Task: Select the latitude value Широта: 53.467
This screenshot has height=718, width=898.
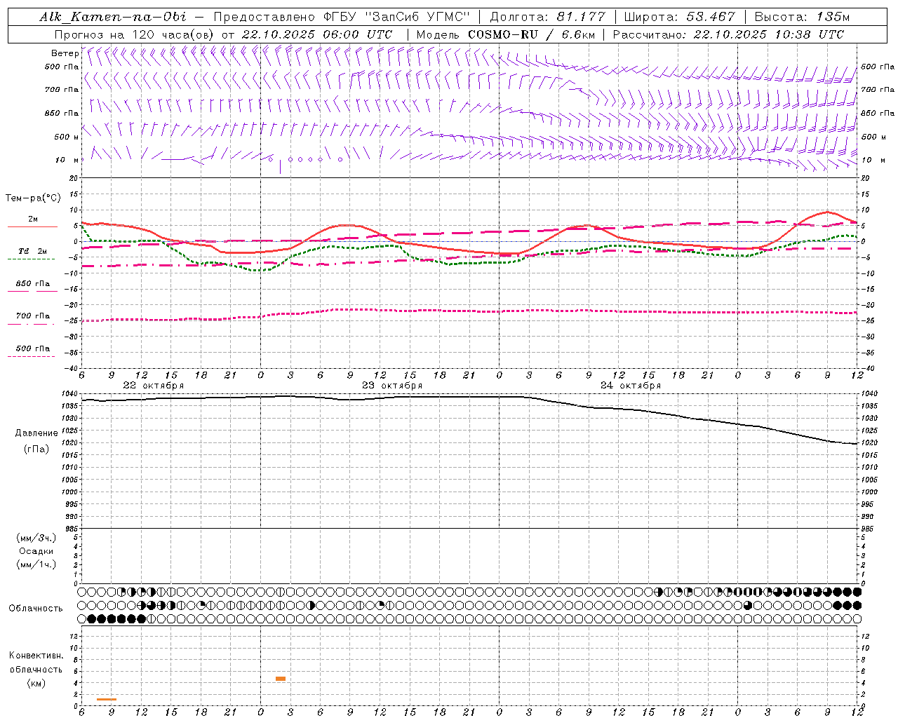Action: [x=679, y=17]
